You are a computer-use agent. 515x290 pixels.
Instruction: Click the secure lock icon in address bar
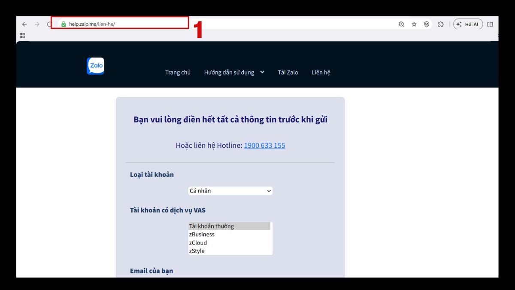pos(64,24)
